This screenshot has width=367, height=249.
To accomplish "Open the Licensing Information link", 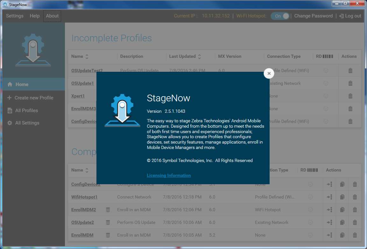I will tap(169, 175).
